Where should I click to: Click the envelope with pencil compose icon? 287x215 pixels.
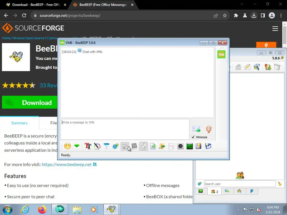click(x=247, y=67)
